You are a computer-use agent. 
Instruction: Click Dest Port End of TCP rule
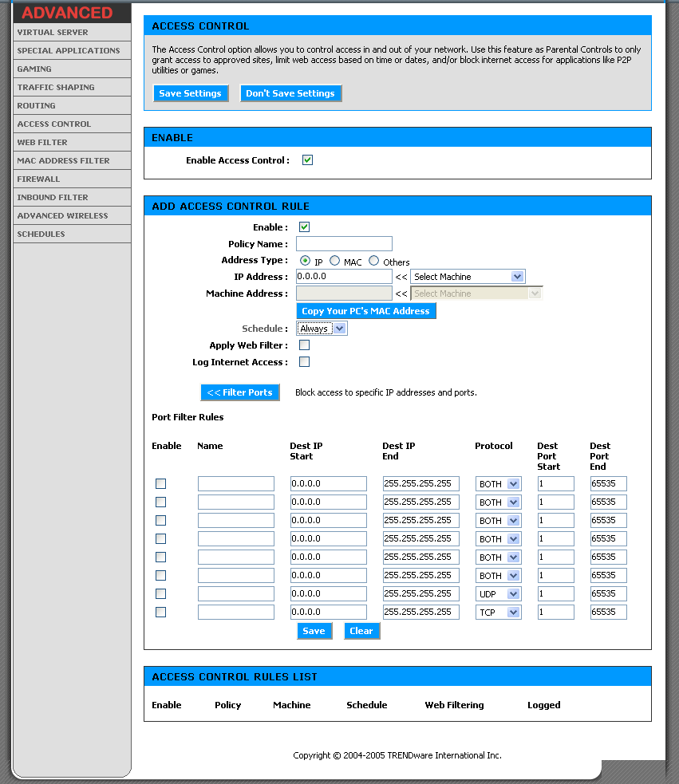pyautogui.click(x=609, y=612)
